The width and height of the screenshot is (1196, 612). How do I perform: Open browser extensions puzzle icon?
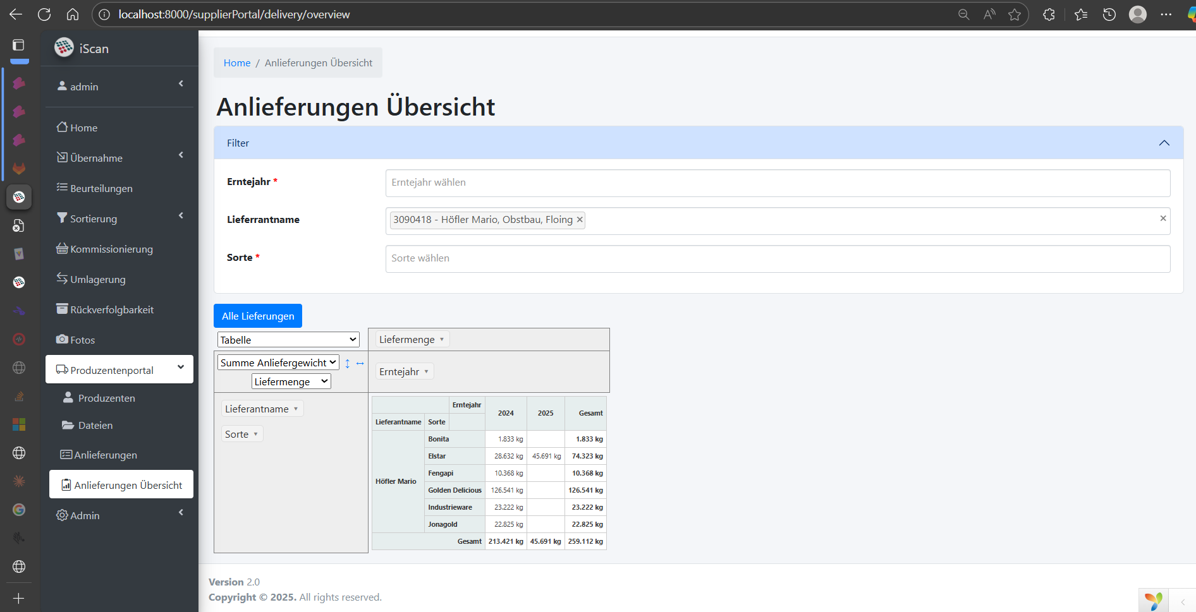(1049, 15)
